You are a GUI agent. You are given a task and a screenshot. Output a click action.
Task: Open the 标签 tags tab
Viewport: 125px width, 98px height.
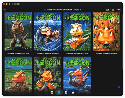tap(66, 92)
